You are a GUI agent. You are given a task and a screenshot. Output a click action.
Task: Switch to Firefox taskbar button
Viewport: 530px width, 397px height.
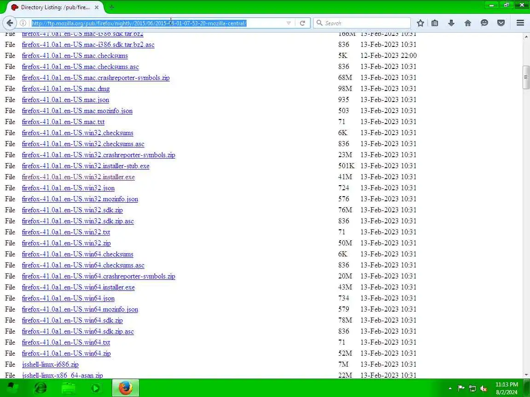126,388
